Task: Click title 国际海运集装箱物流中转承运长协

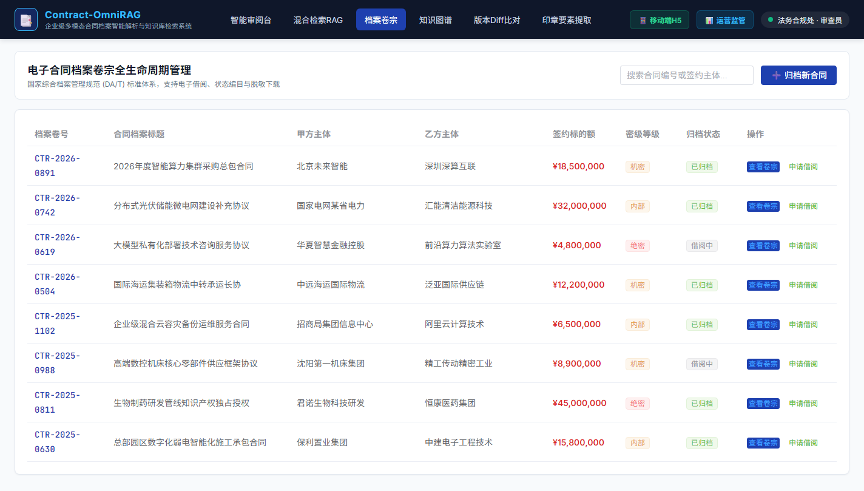Action: 177,285
